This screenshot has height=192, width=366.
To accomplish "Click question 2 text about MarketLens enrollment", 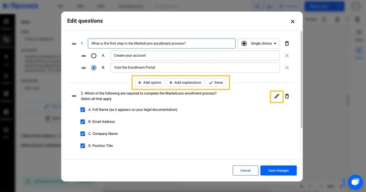I will [x=148, y=93].
